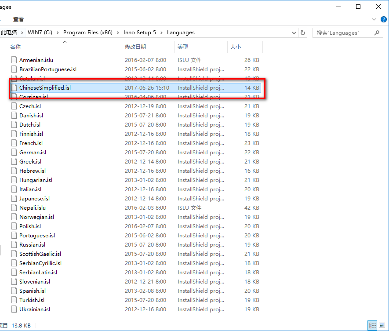Expand the chevron after Inno Setup 5
Viewport: 389px width, 331px height.
(x=161, y=33)
